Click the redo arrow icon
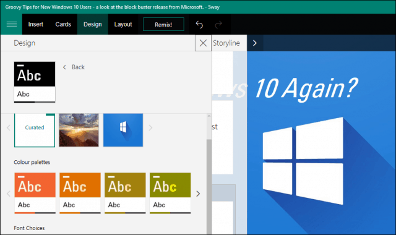The width and height of the screenshot is (396, 235). coord(218,25)
